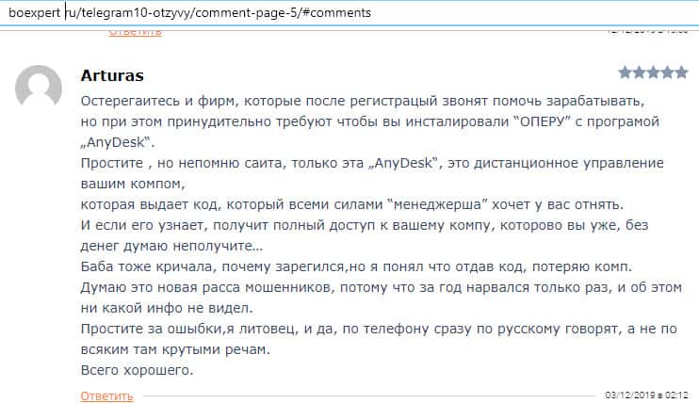Click the "#comments" anchor in the URL
This screenshot has width=699, height=403.
336,13
